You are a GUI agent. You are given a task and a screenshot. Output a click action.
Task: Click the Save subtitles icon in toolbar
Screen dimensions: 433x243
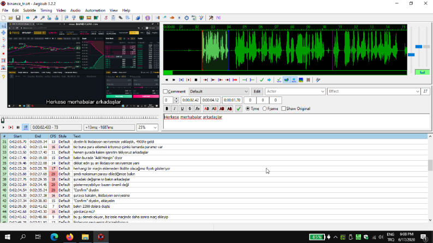click(x=18, y=18)
